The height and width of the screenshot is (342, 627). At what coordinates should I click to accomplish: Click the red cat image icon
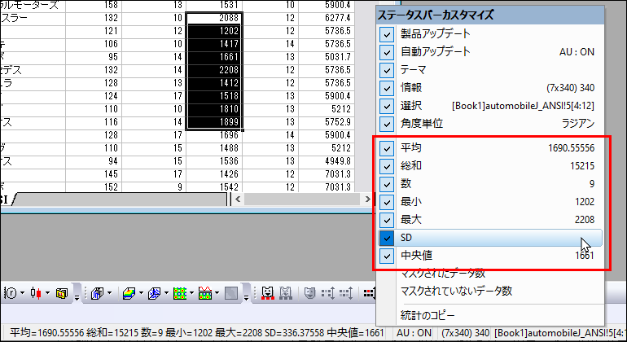[x=267, y=293]
